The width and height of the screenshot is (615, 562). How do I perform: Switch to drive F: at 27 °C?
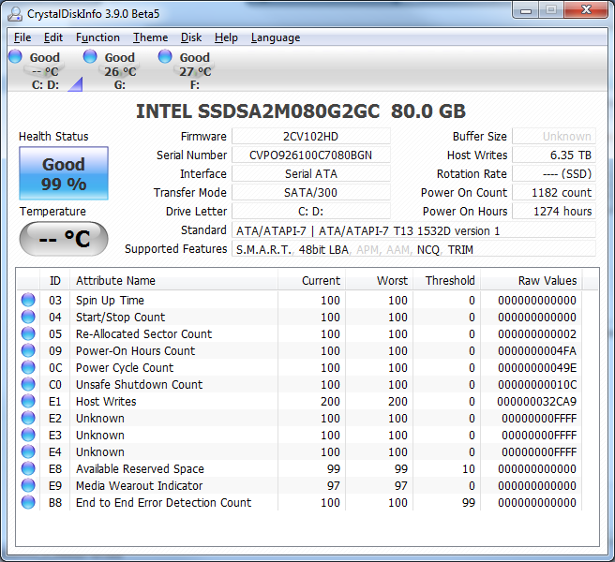click(195, 71)
